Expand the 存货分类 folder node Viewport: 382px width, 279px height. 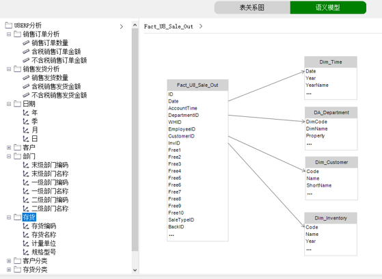click(9, 269)
